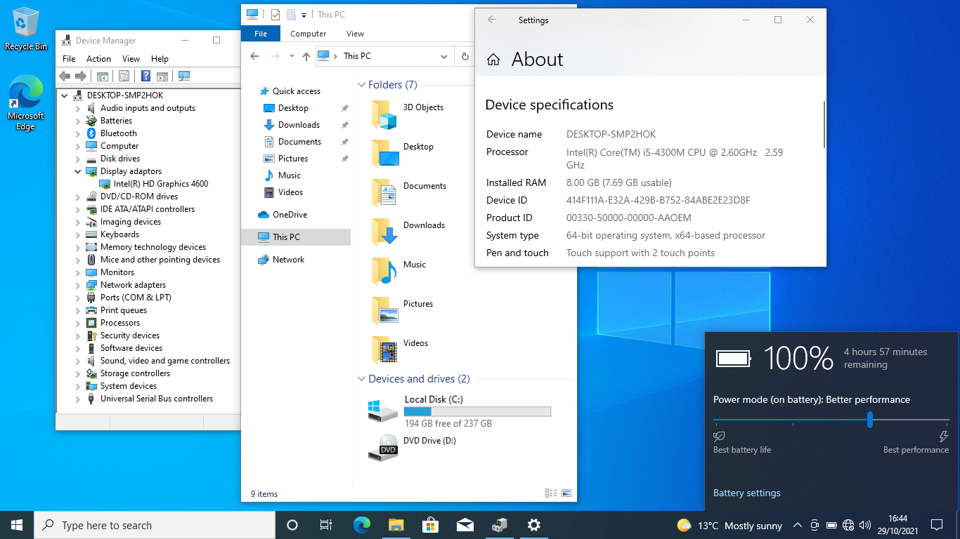
Task: Collapse Devices and drives group
Action: click(361, 379)
